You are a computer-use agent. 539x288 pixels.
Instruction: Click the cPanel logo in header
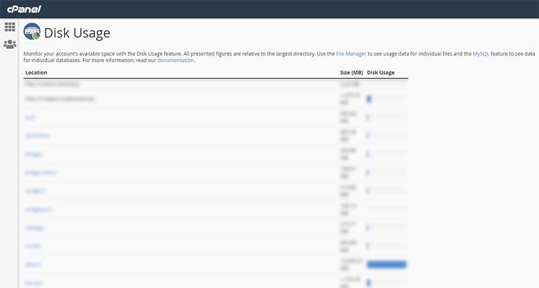24,9
